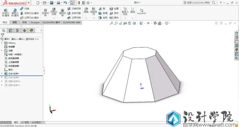Viewport: 239px width, 127px height.
Task: Click the Linear Pattern (线性阵列) tool
Action: pos(94,11)
